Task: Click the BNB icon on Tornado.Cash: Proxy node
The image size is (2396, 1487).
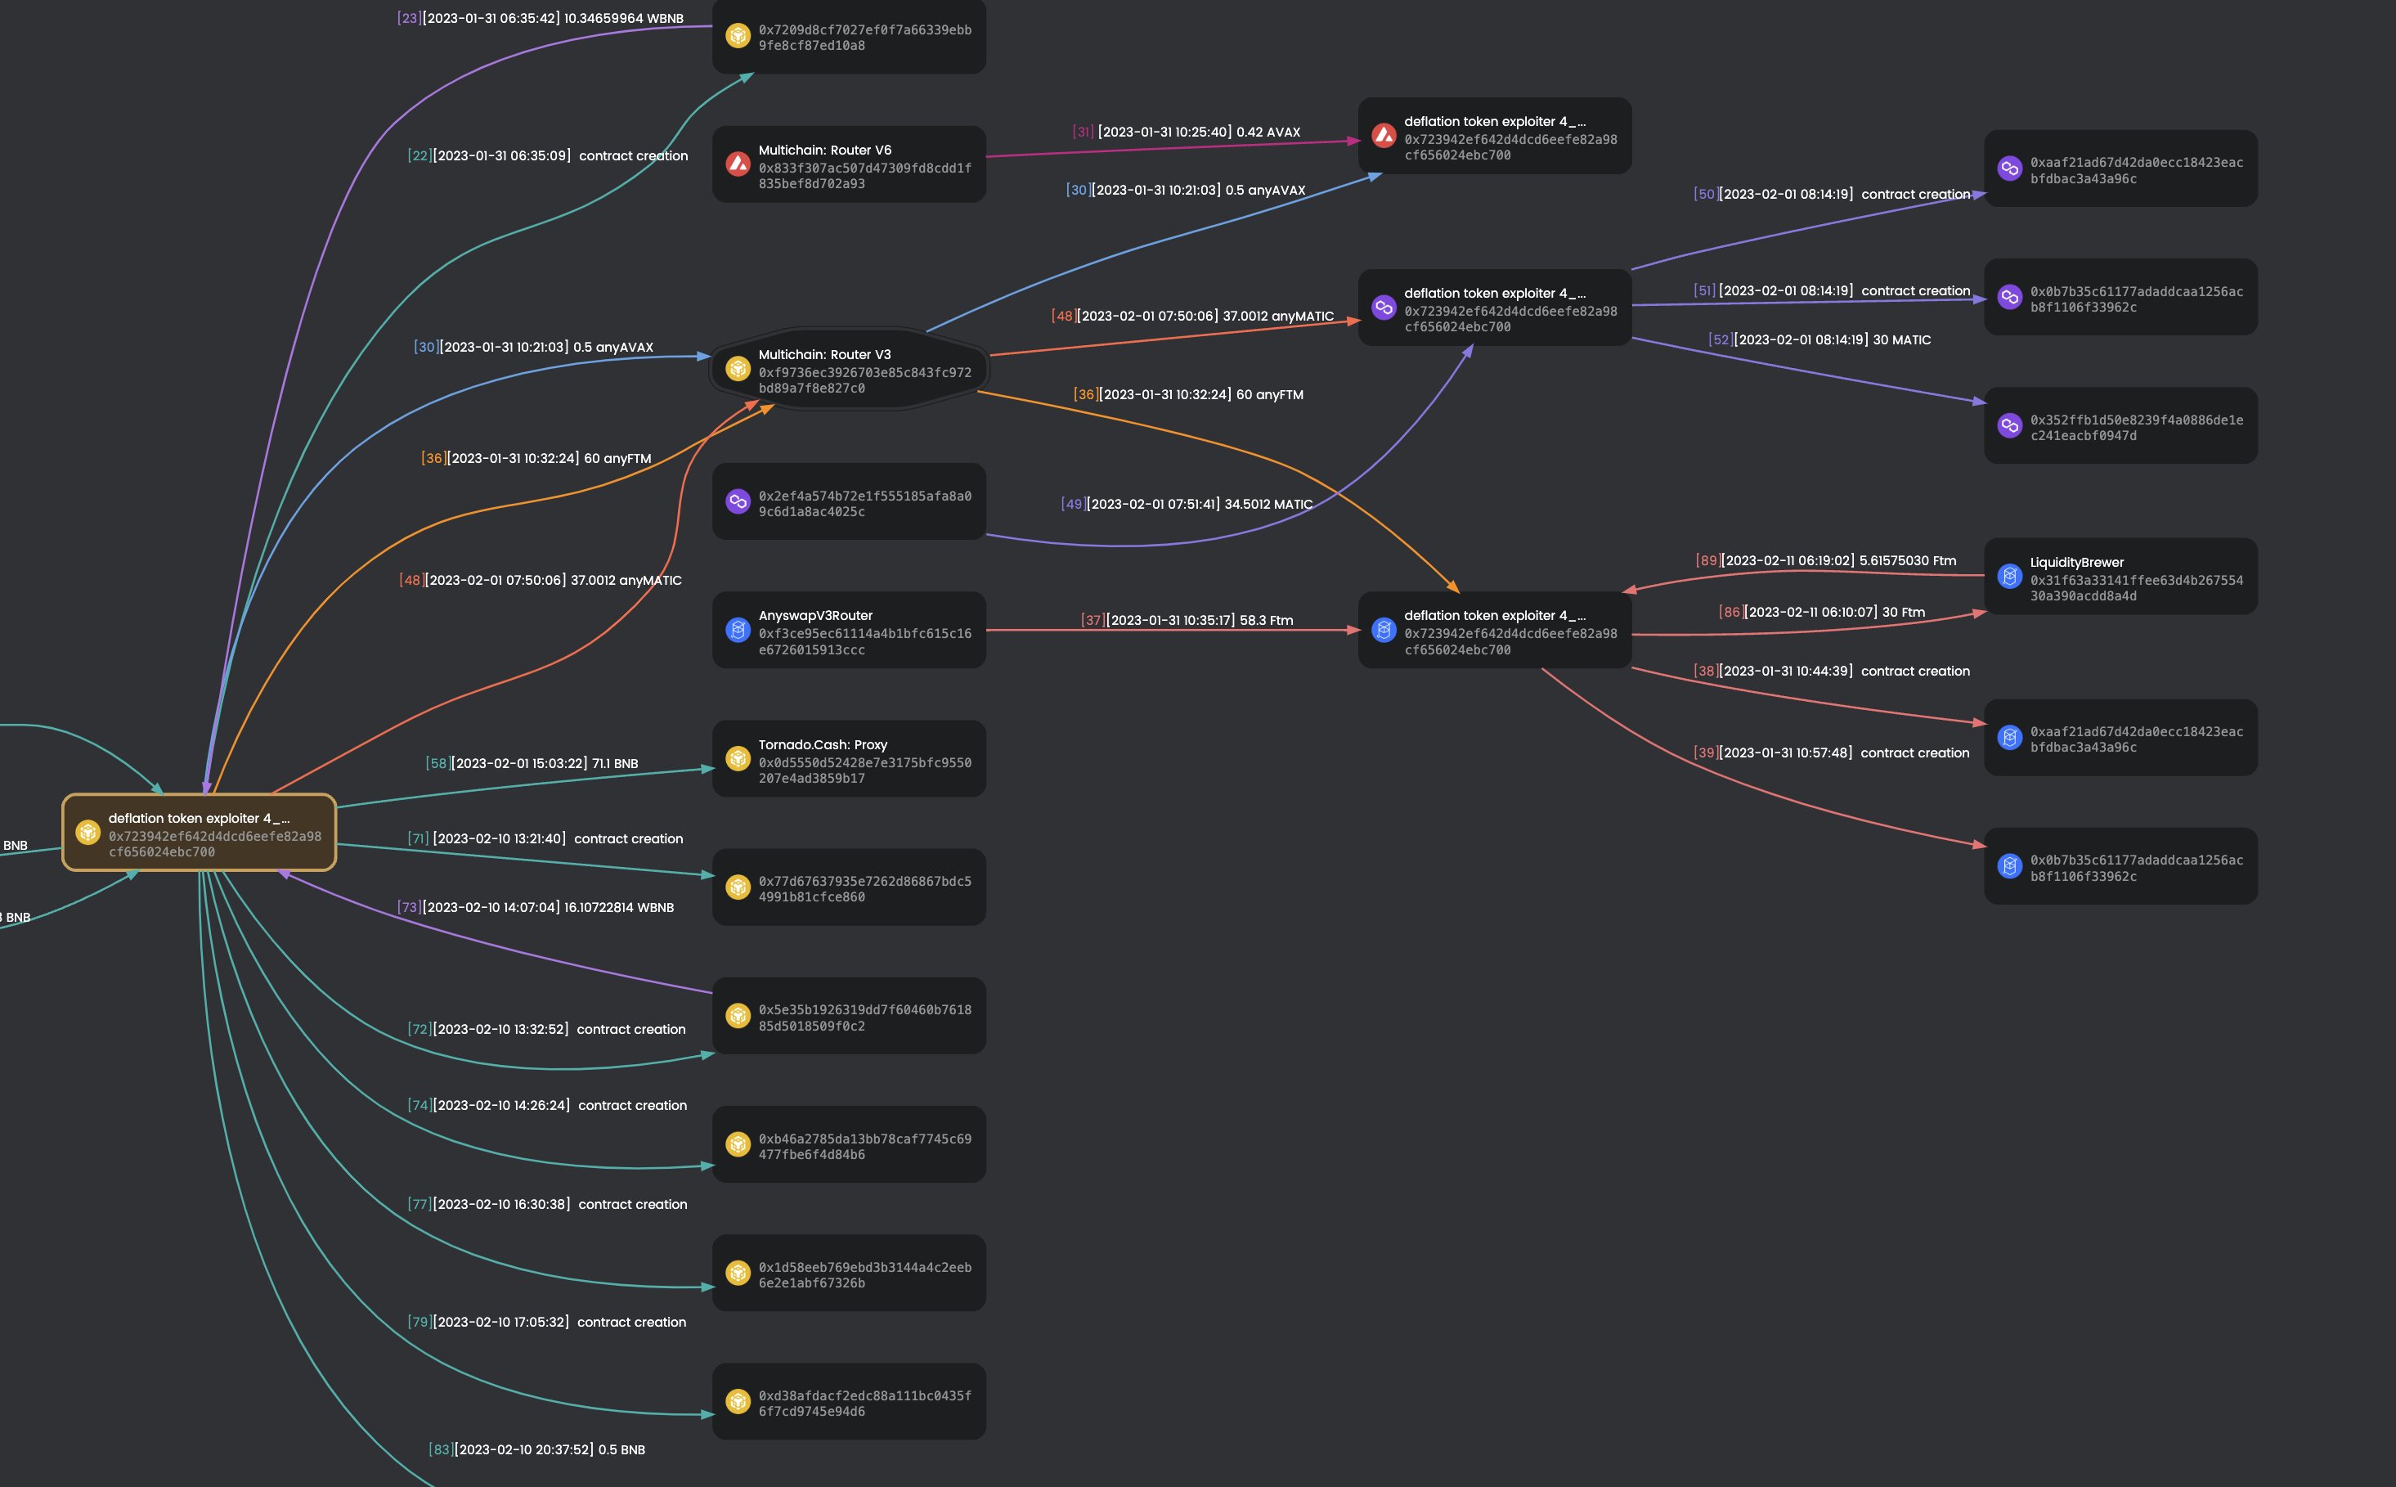Action: pos(738,758)
